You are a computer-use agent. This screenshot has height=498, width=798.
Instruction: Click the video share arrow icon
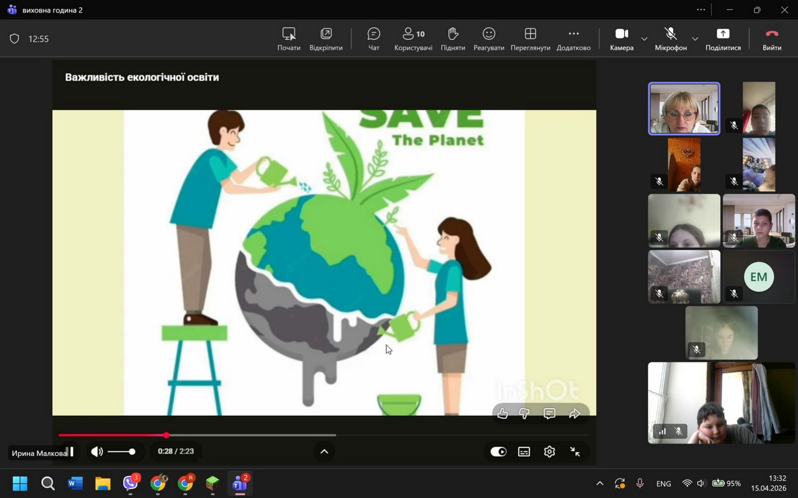tap(574, 413)
